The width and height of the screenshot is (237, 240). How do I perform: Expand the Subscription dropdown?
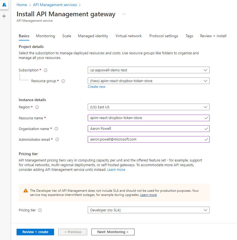[x=148, y=70]
